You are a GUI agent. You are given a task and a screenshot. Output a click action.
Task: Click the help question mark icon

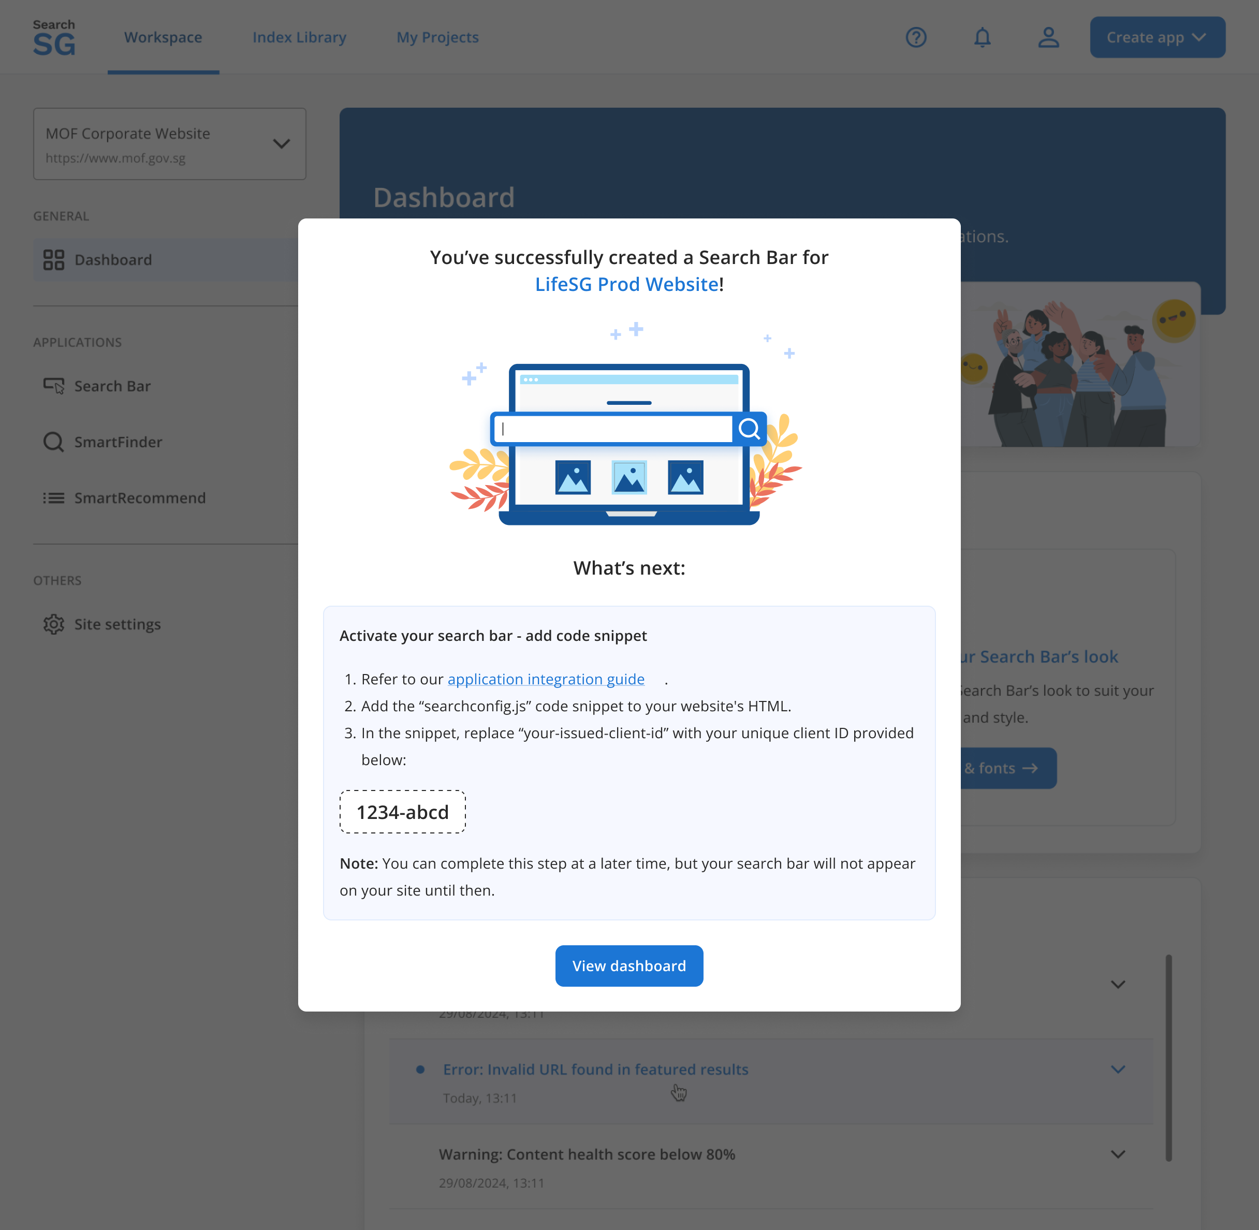point(916,37)
